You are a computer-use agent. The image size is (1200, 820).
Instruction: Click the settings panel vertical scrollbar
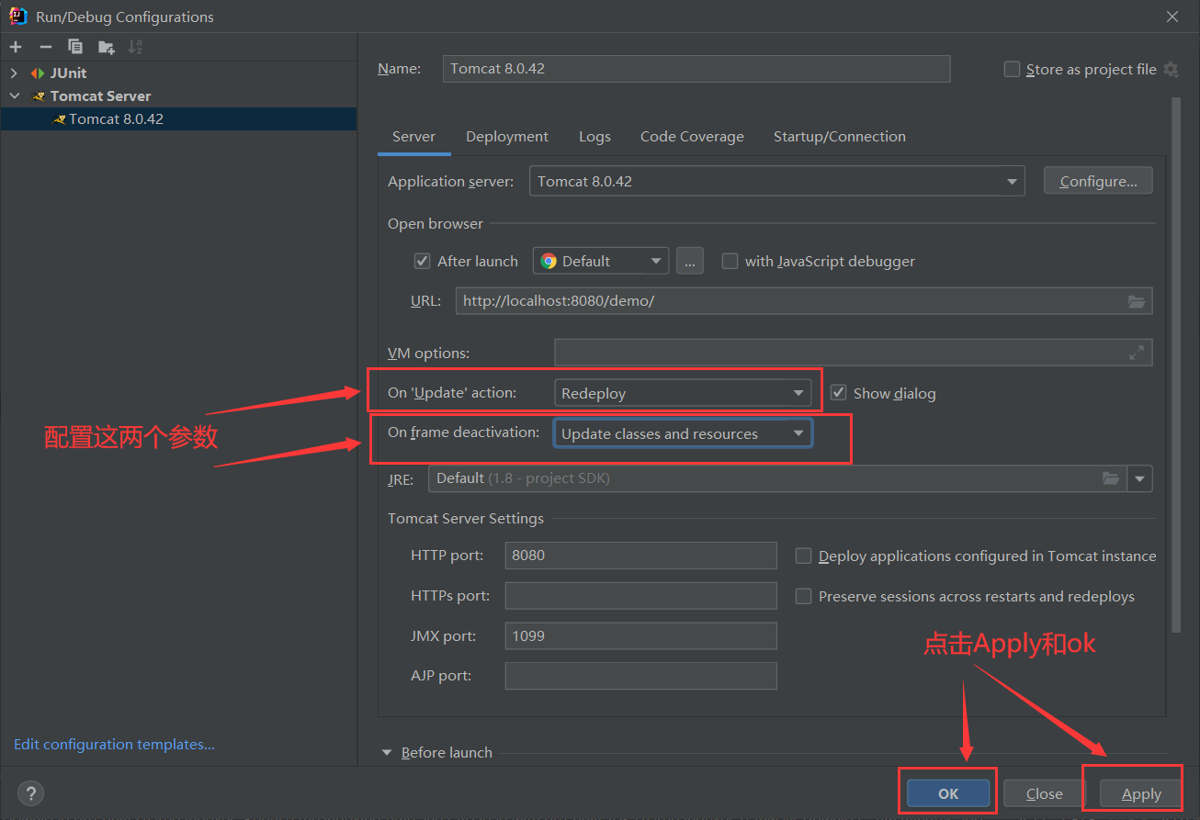pos(1175,365)
